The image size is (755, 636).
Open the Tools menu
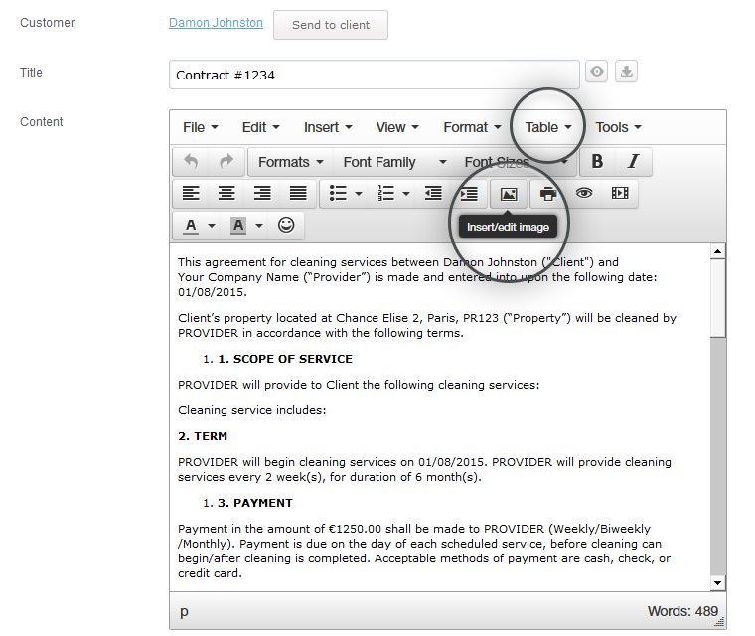click(x=618, y=127)
